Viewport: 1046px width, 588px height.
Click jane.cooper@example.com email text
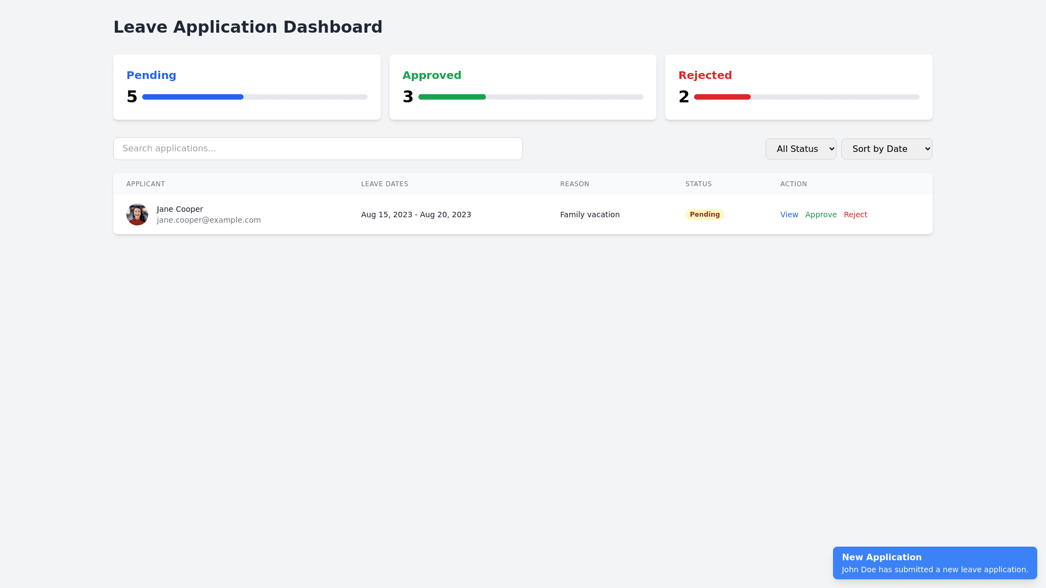(209, 220)
